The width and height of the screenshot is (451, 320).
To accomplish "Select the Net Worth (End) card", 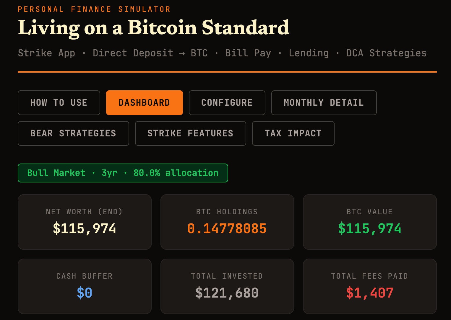I will point(85,222).
